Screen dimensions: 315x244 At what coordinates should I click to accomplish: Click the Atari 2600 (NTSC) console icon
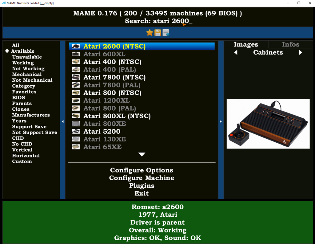(x=76, y=46)
